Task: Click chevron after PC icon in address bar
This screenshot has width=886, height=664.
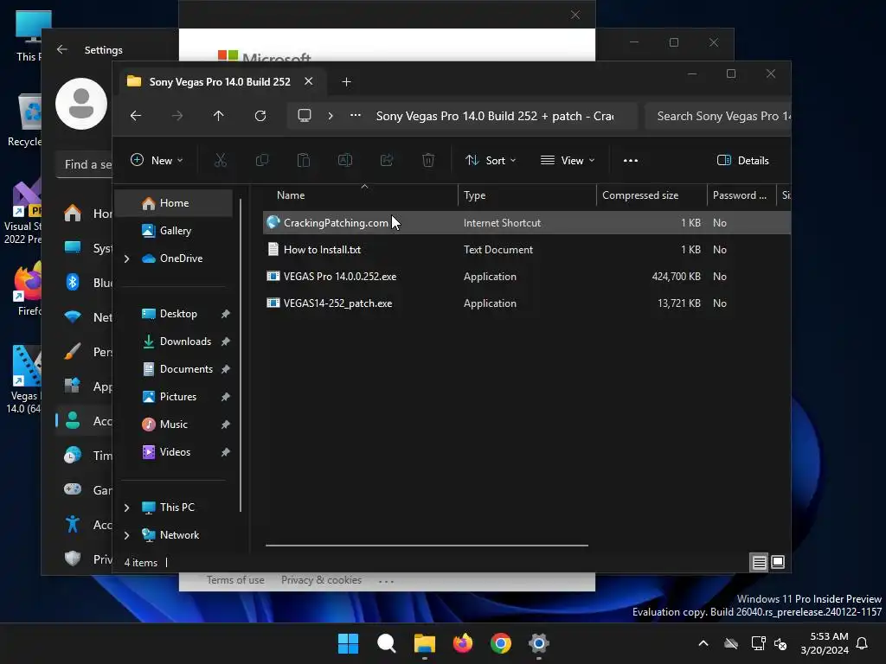Action: pyautogui.click(x=331, y=116)
